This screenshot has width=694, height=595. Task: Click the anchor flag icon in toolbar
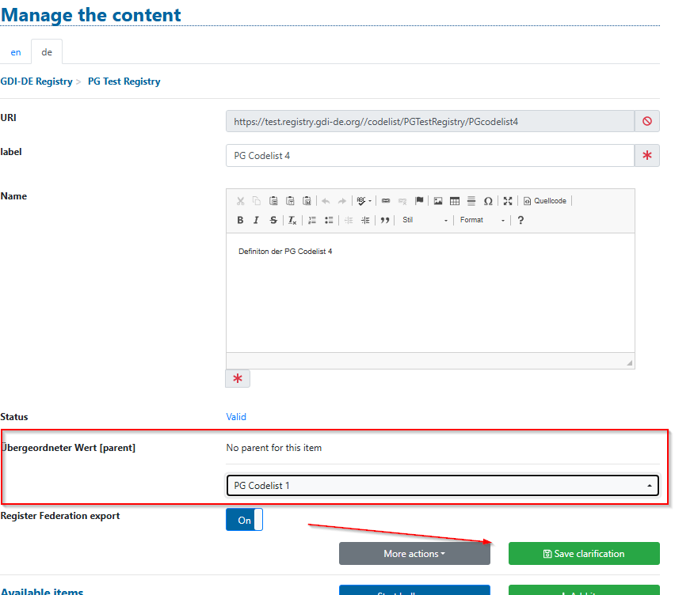pyautogui.click(x=419, y=201)
